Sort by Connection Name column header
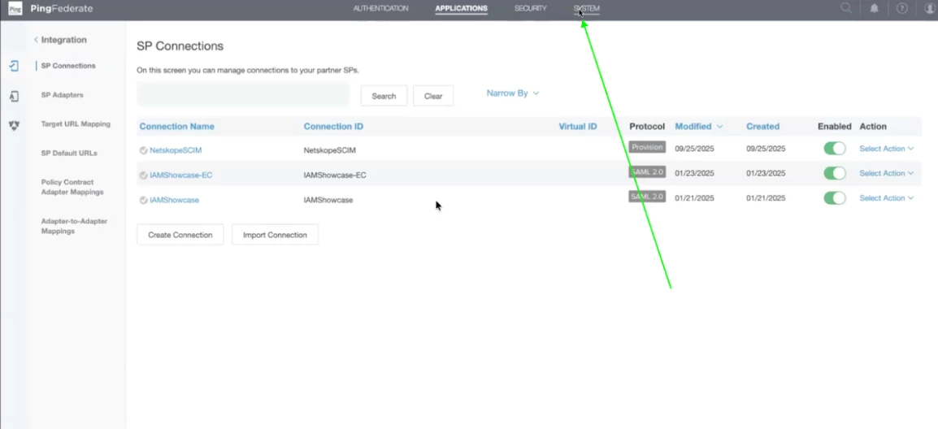This screenshot has width=938, height=429. click(x=177, y=126)
